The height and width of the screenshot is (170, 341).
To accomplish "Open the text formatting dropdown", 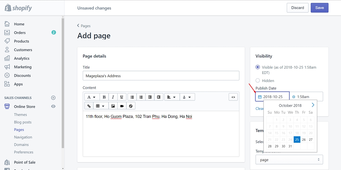I will (92, 97).
